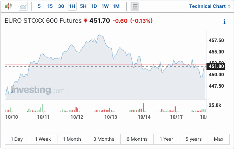The width and height of the screenshot is (234, 149).
Task: Show the 1 Week range
Action: click(43, 139)
